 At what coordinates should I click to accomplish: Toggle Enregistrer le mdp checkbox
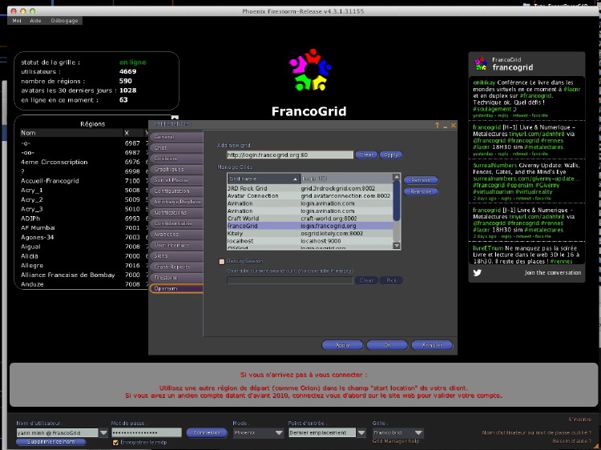coord(115,442)
